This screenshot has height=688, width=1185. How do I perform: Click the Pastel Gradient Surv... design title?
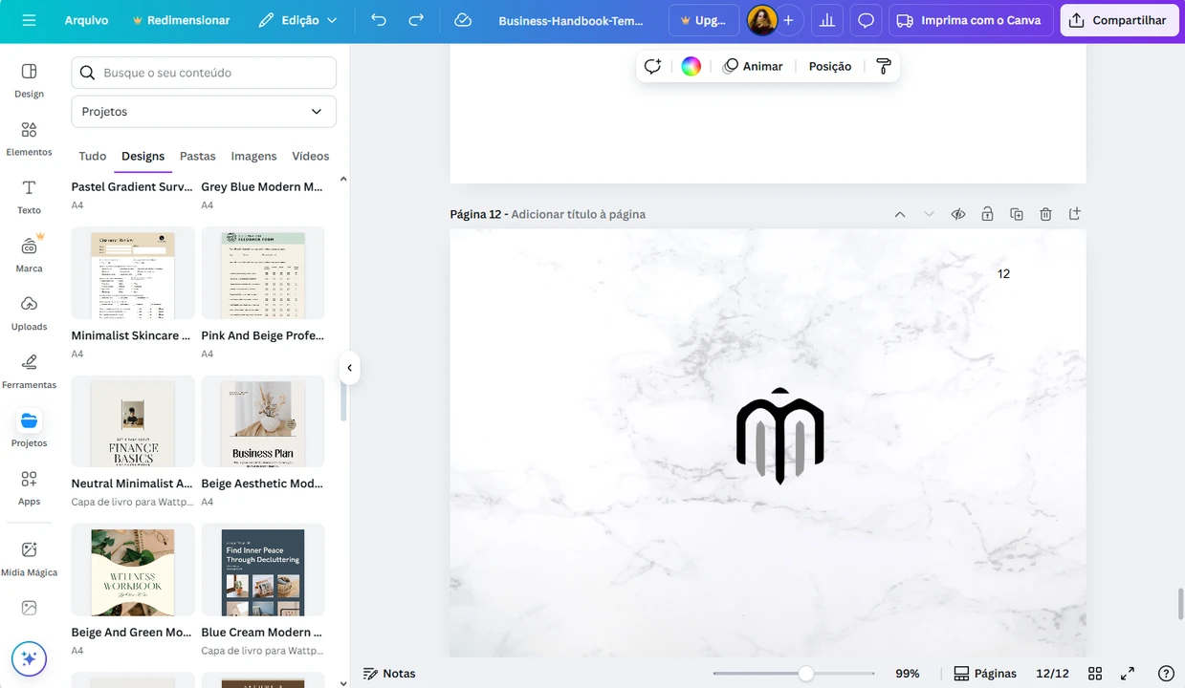point(132,186)
